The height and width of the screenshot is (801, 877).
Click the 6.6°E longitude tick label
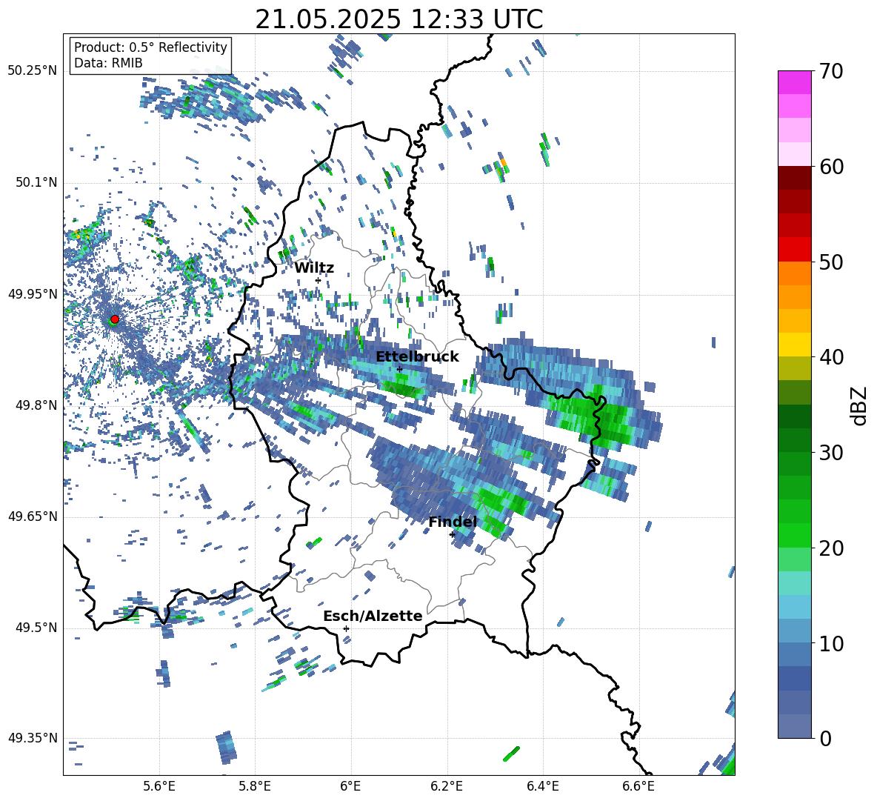point(638,786)
